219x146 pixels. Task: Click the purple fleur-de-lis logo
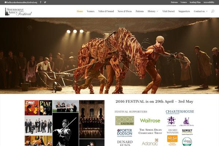(x=171, y=122)
